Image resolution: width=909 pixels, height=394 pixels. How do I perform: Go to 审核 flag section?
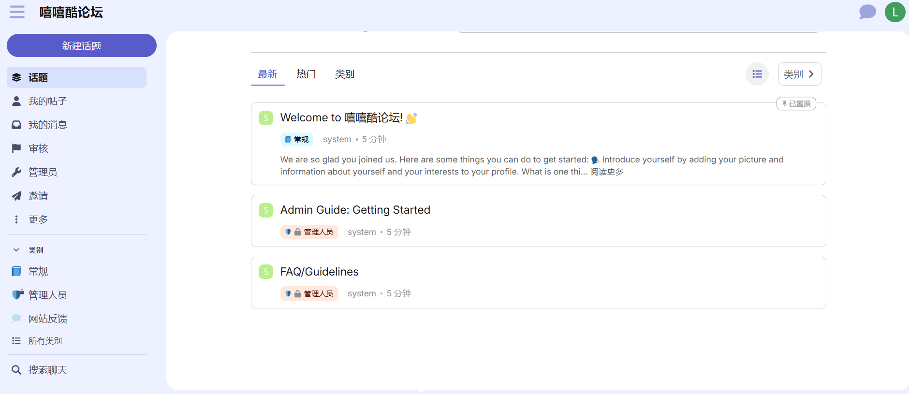click(38, 148)
